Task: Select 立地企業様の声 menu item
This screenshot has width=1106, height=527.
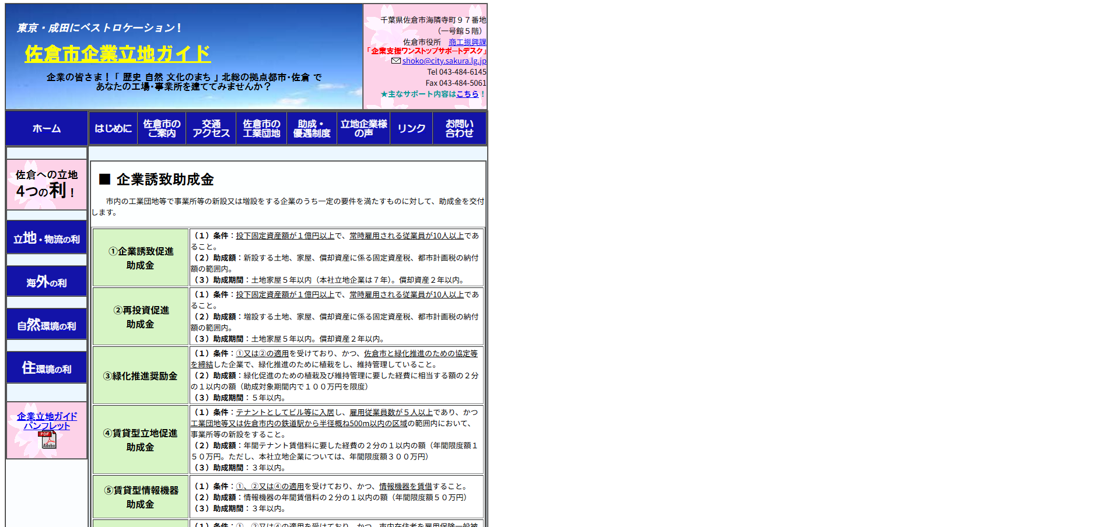Action: [x=364, y=128]
